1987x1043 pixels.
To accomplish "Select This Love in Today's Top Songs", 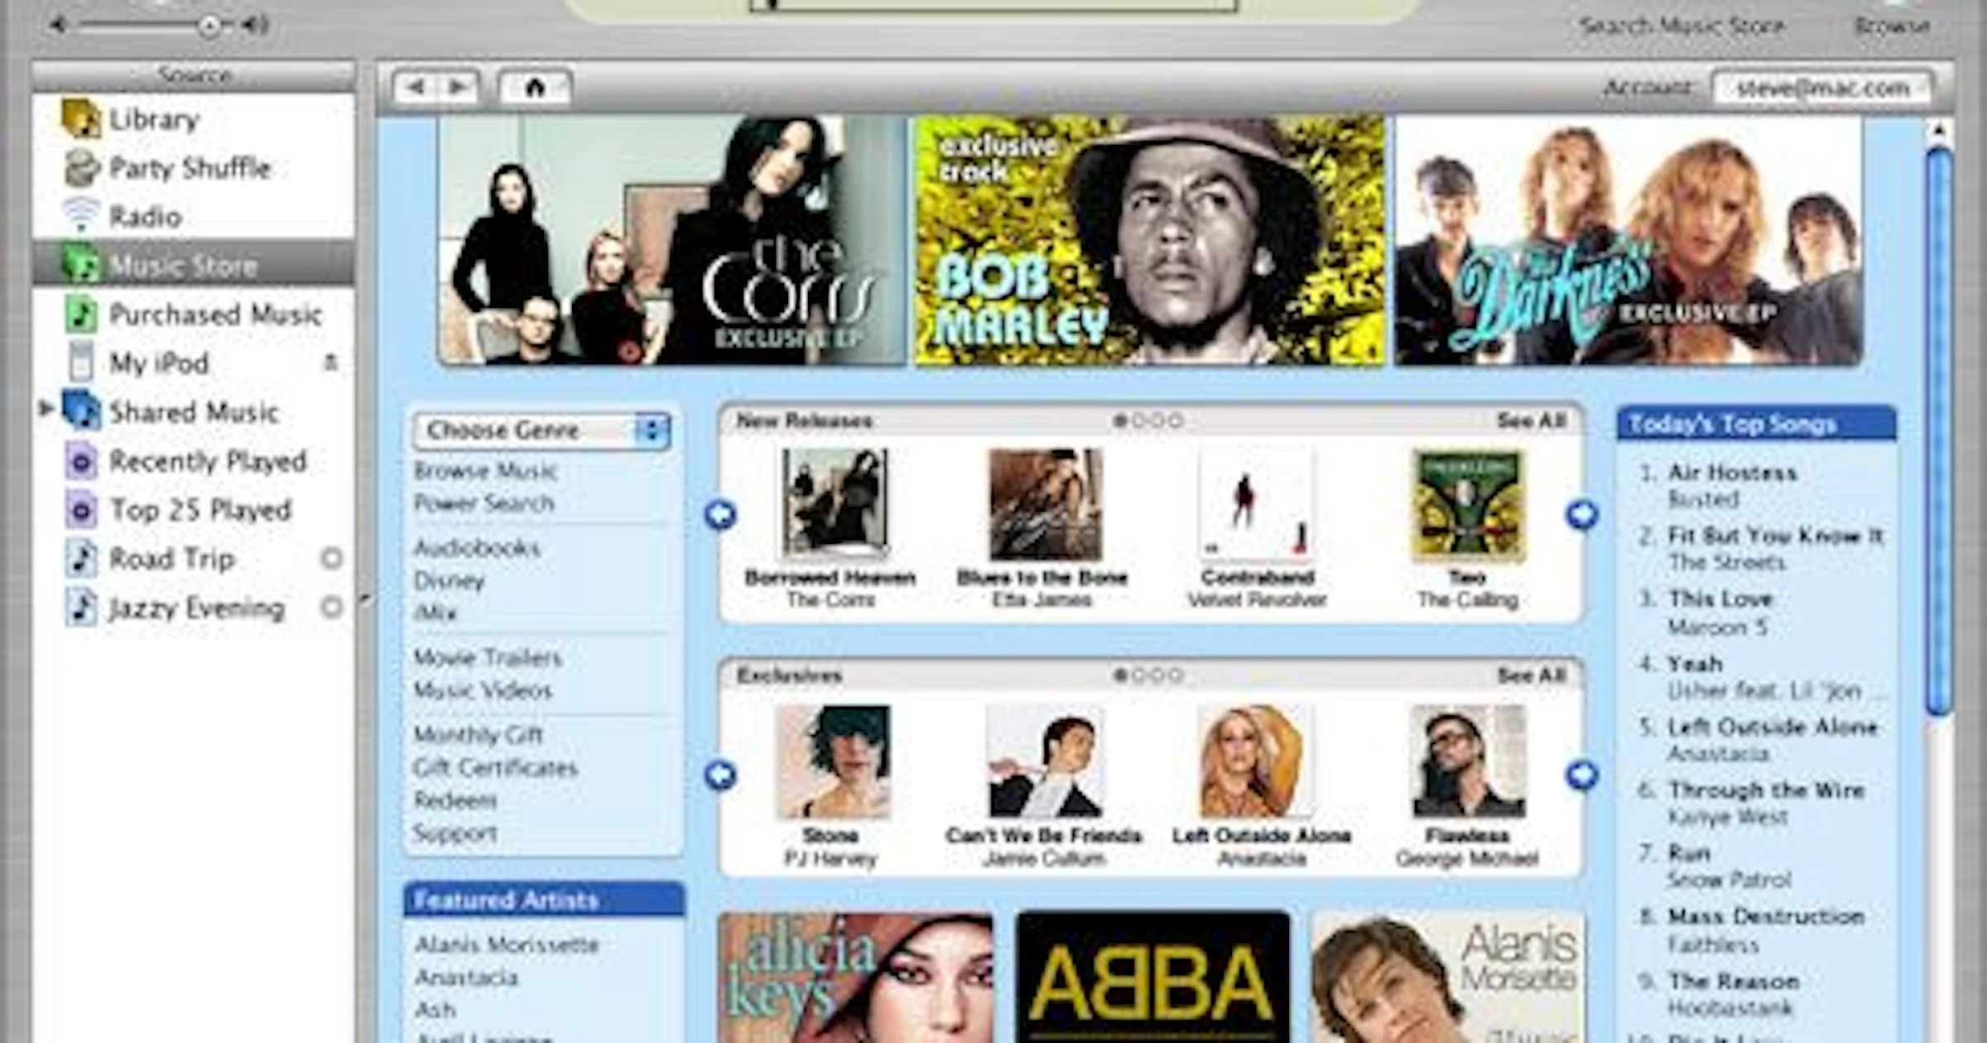I will [x=1720, y=599].
